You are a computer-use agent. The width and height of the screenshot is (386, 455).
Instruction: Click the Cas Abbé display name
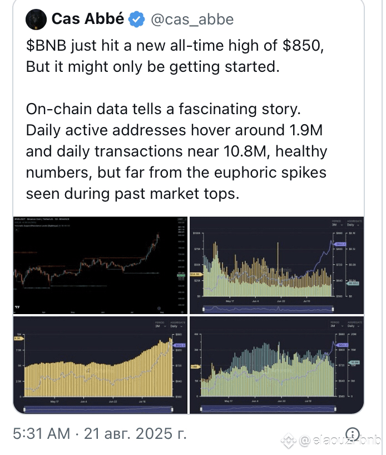click(88, 19)
